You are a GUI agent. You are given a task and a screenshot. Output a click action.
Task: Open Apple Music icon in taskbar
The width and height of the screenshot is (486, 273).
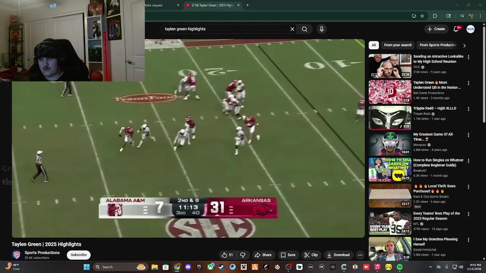tap(377, 267)
